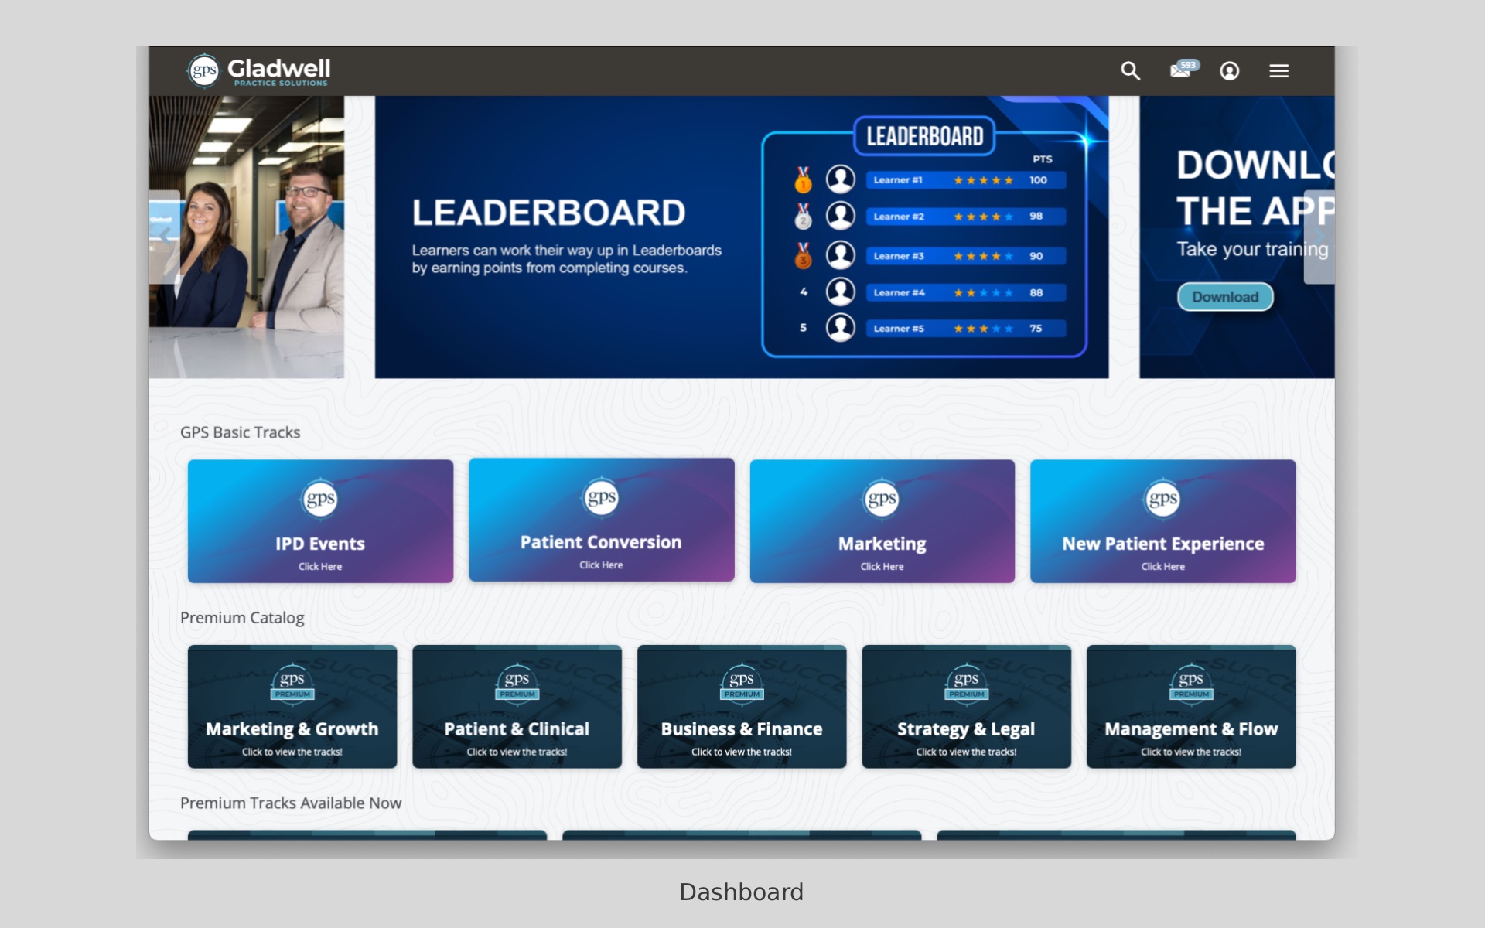View the Patient & Clinical tracks

[x=517, y=730]
